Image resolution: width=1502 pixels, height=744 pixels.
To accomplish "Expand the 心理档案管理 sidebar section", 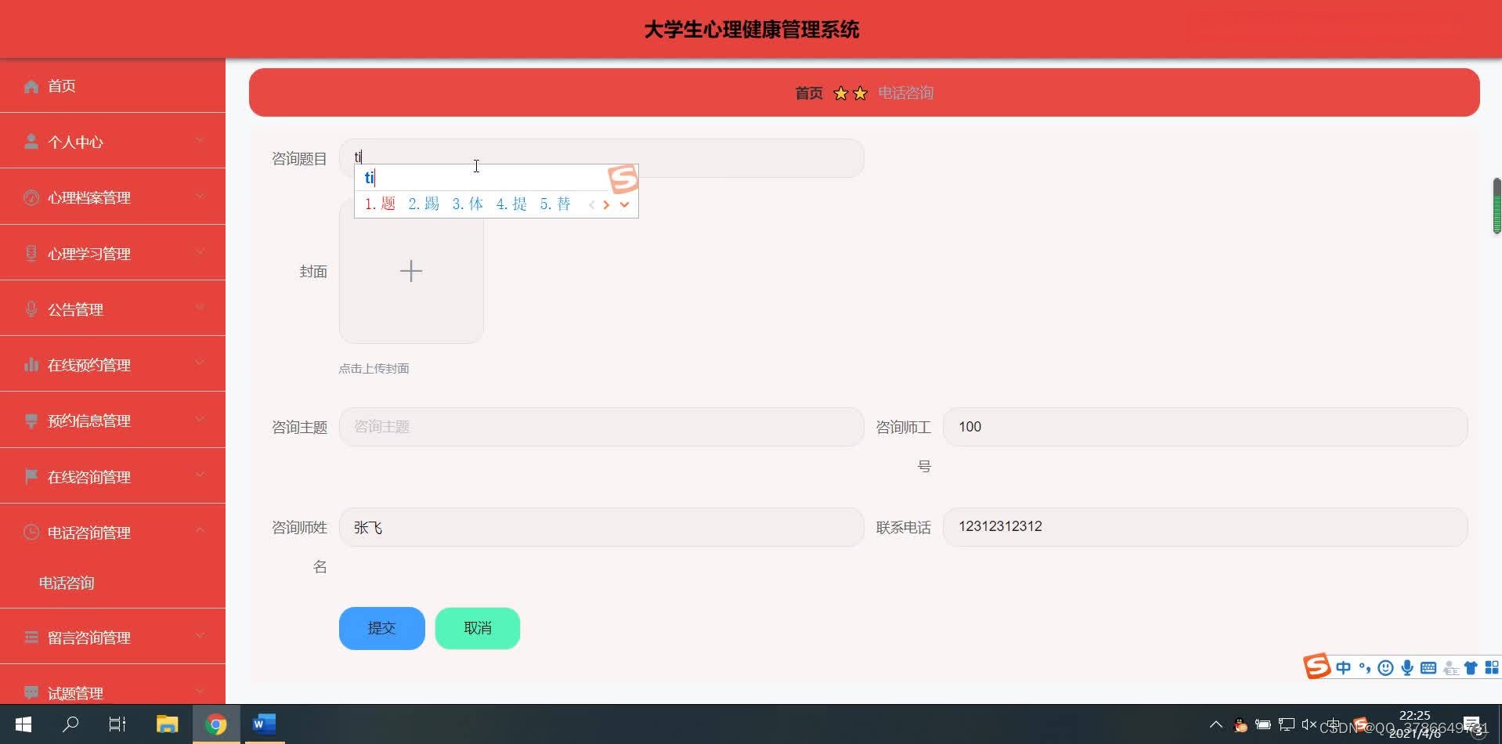I will click(x=200, y=197).
